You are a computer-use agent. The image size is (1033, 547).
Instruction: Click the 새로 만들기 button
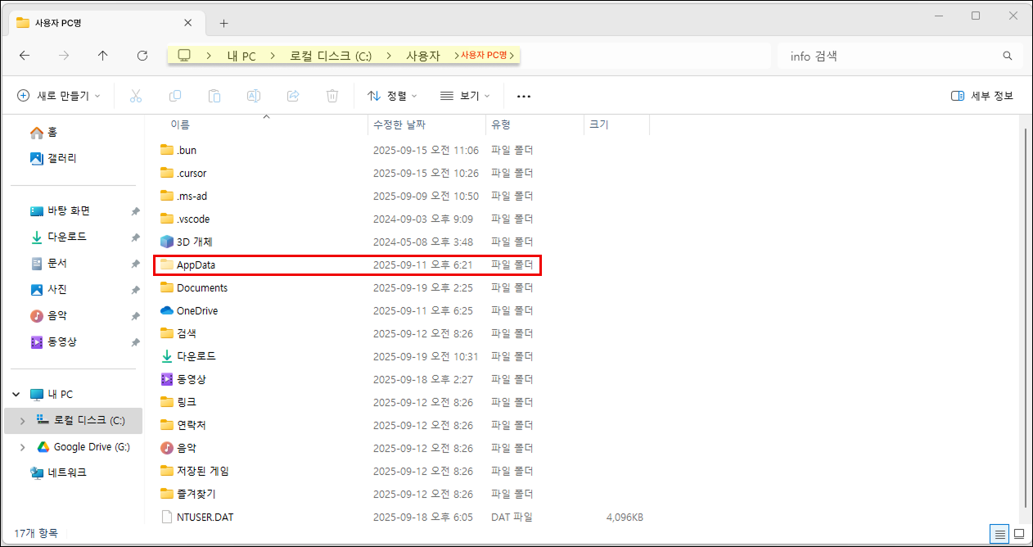coord(59,96)
